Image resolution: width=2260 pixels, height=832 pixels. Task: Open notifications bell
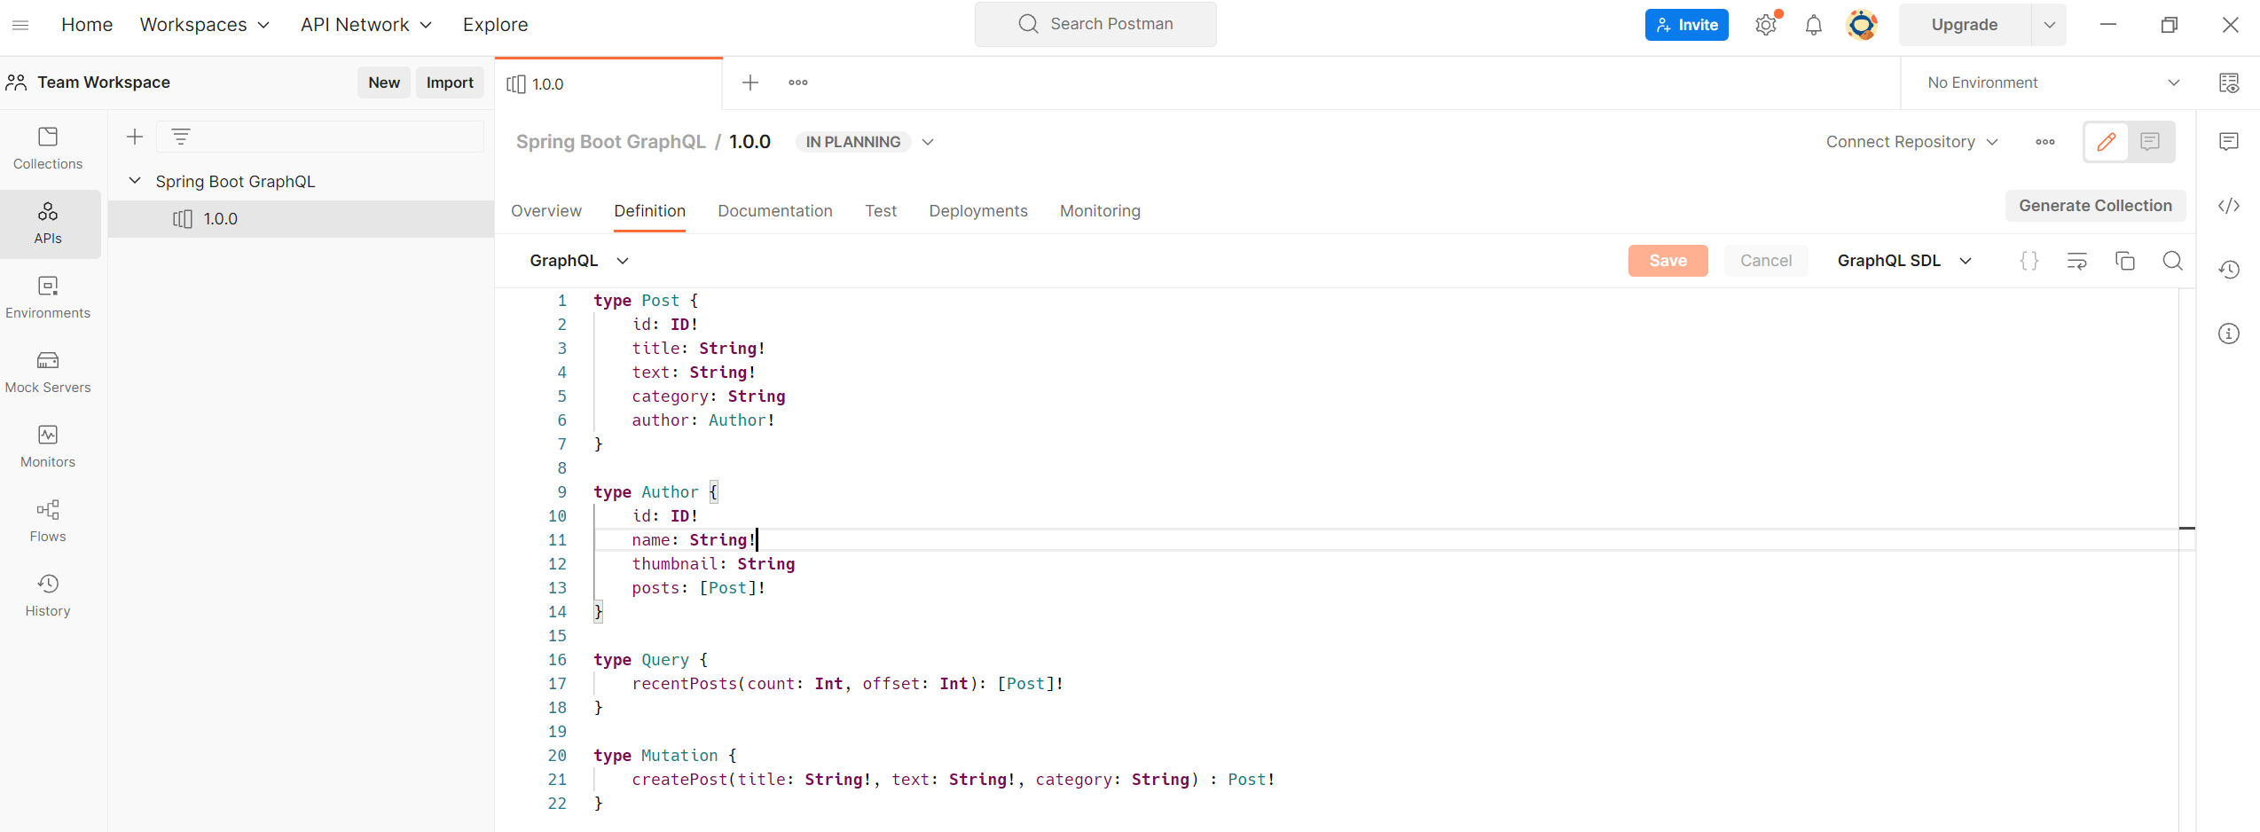tap(1814, 25)
